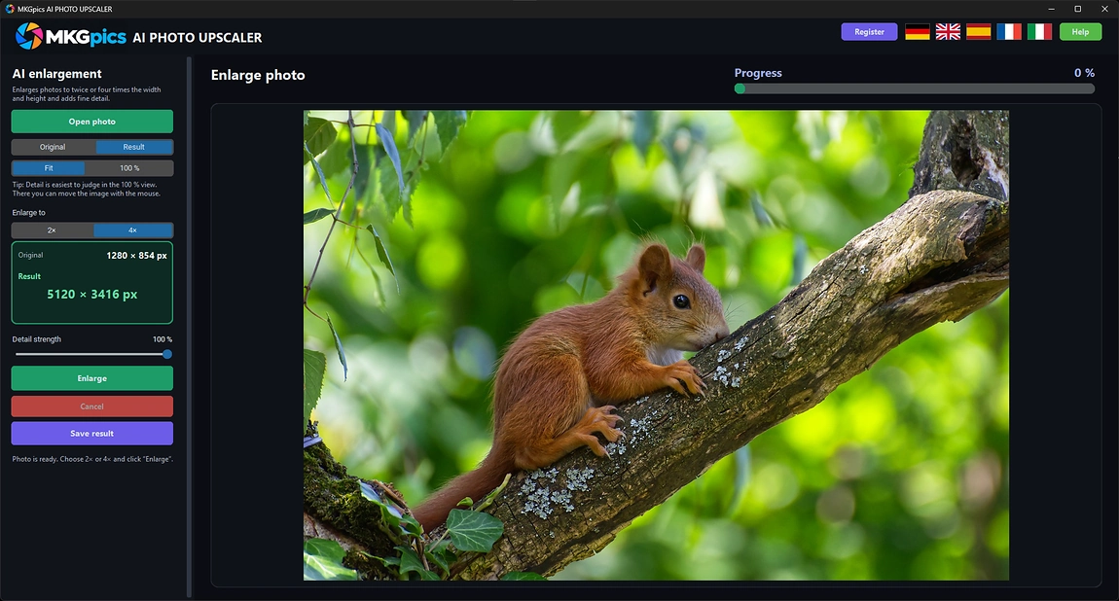Click the Detail strength 100 % value
Image resolution: width=1119 pixels, height=601 pixels.
pyautogui.click(x=162, y=339)
